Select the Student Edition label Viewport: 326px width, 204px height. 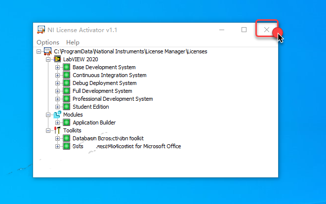91,107
